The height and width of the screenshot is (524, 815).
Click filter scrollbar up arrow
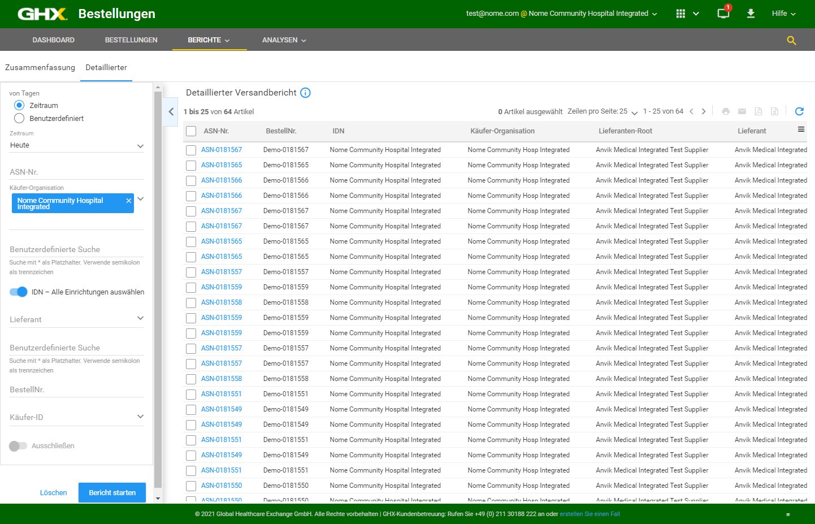158,88
